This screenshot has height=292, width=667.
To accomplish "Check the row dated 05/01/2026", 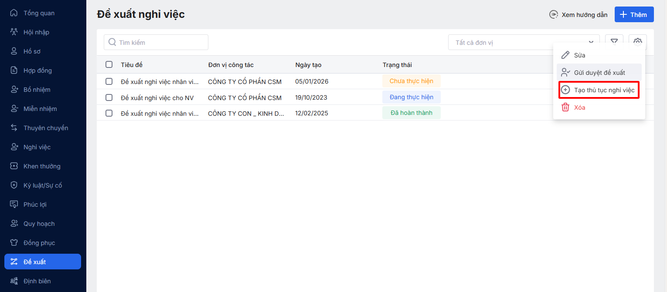I will [109, 81].
